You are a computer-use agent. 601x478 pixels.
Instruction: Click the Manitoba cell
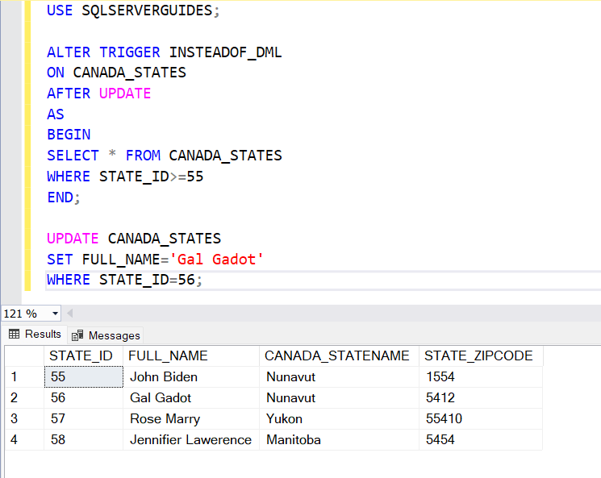coord(339,439)
